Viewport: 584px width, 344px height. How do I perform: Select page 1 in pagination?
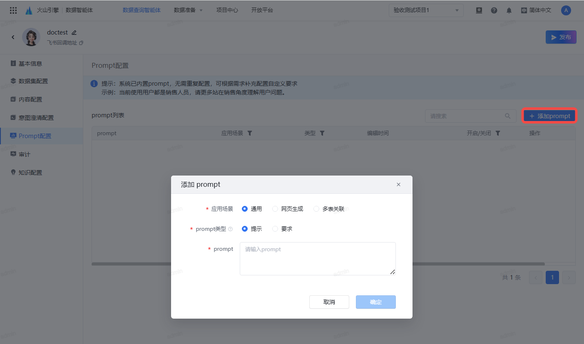[552, 277]
